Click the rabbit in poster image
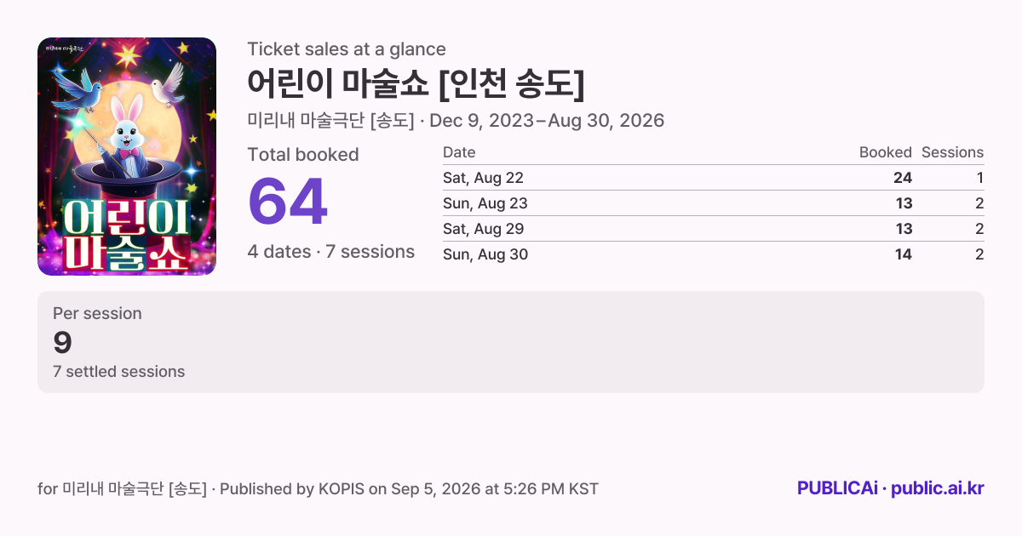This screenshot has width=1022, height=536. click(x=128, y=132)
